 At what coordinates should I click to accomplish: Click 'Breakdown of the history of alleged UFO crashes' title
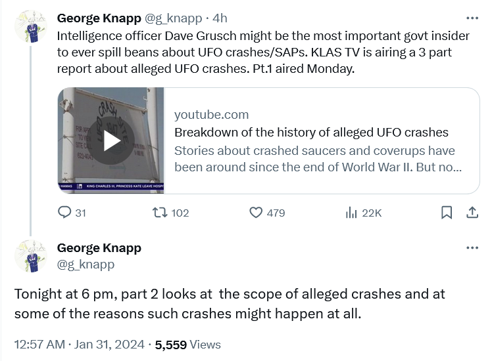tap(311, 132)
